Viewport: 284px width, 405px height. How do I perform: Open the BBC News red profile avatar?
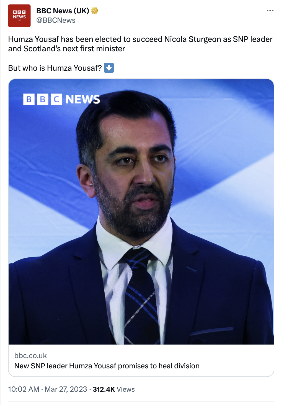[x=19, y=16]
